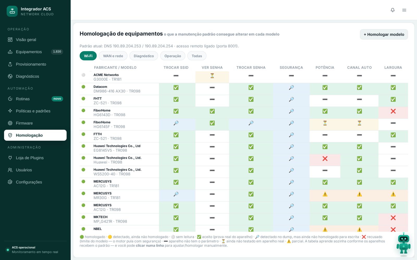Select Huawei WS5200-40 model row
Image resolution: width=417 pixels, height=260 pixels.
244,172
